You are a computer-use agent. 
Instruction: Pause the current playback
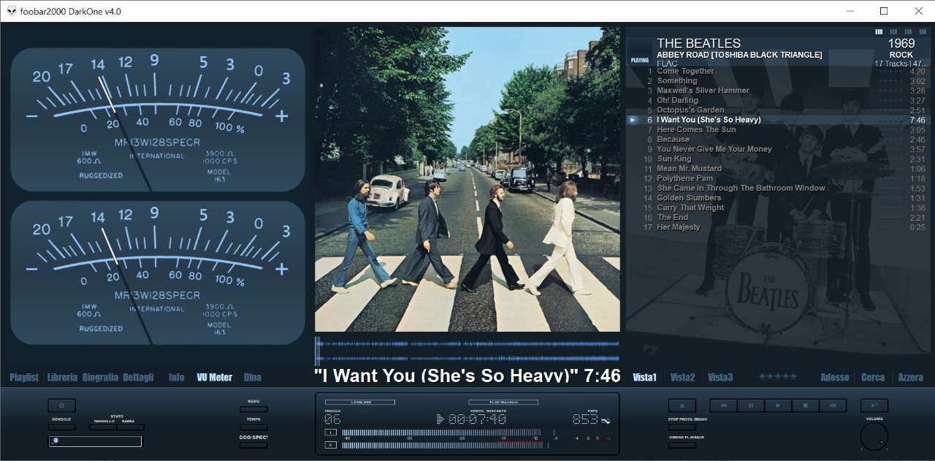(x=750, y=405)
